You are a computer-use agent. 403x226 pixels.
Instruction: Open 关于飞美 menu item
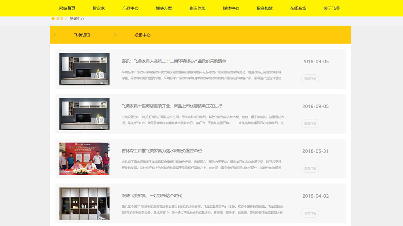coord(332,8)
